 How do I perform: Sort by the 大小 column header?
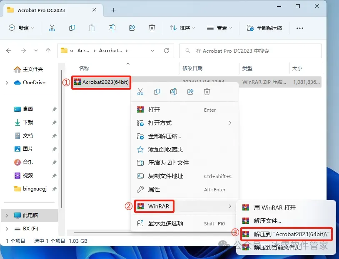click(x=297, y=68)
